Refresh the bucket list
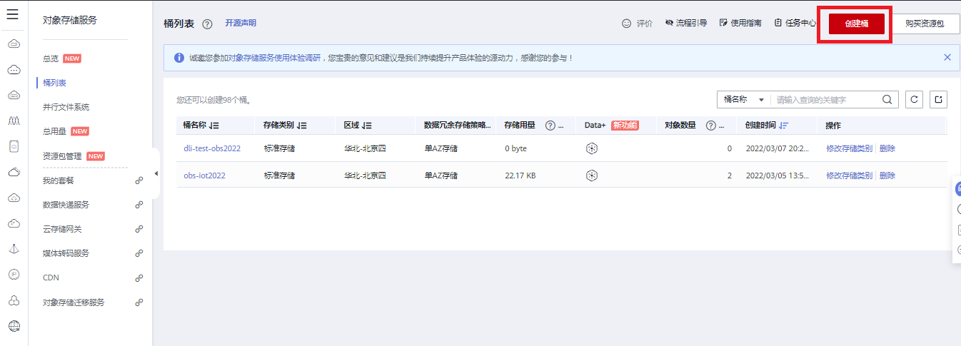The width and height of the screenshot is (961, 346). [914, 100]
